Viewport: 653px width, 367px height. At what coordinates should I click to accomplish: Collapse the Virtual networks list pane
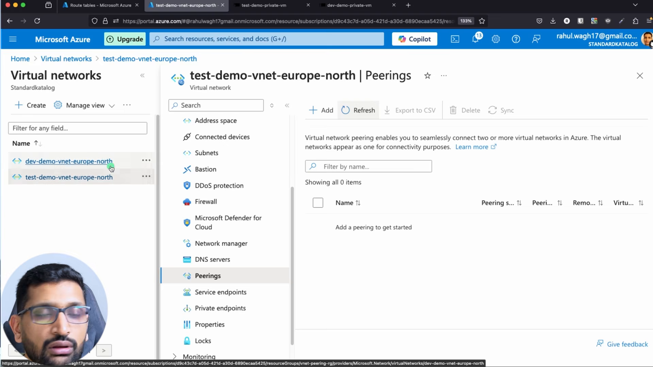(142, 75)
